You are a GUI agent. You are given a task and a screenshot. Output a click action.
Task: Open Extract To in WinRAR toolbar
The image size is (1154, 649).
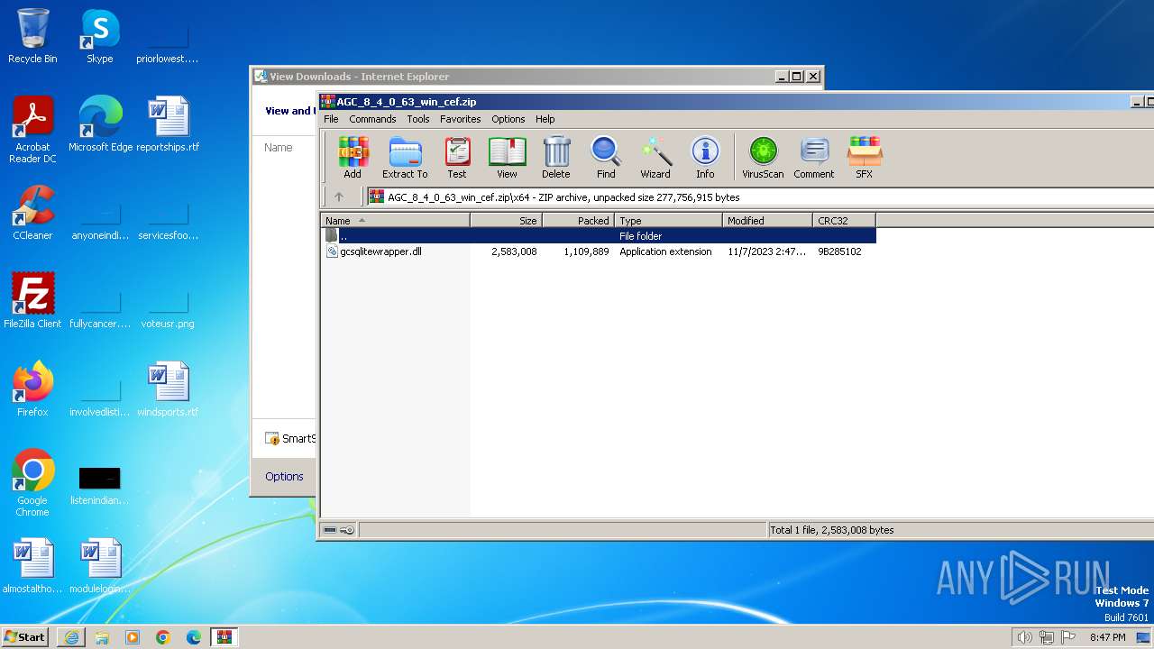[x=405, y=158]
